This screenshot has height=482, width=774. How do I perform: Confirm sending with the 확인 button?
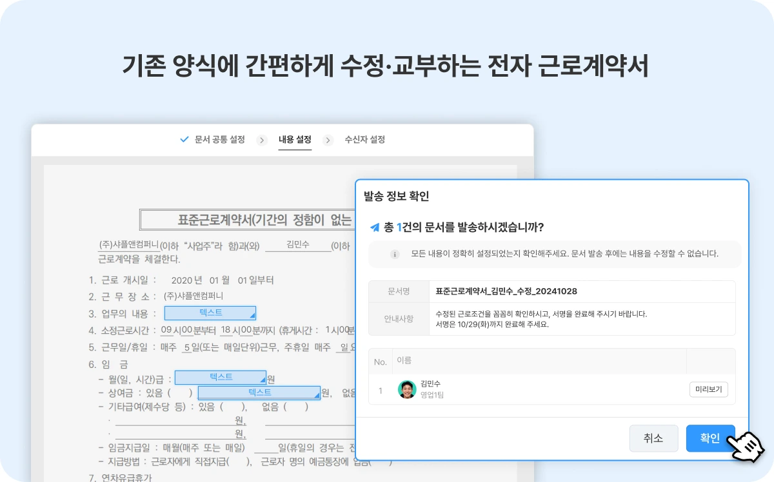click(x=710, y=438)
